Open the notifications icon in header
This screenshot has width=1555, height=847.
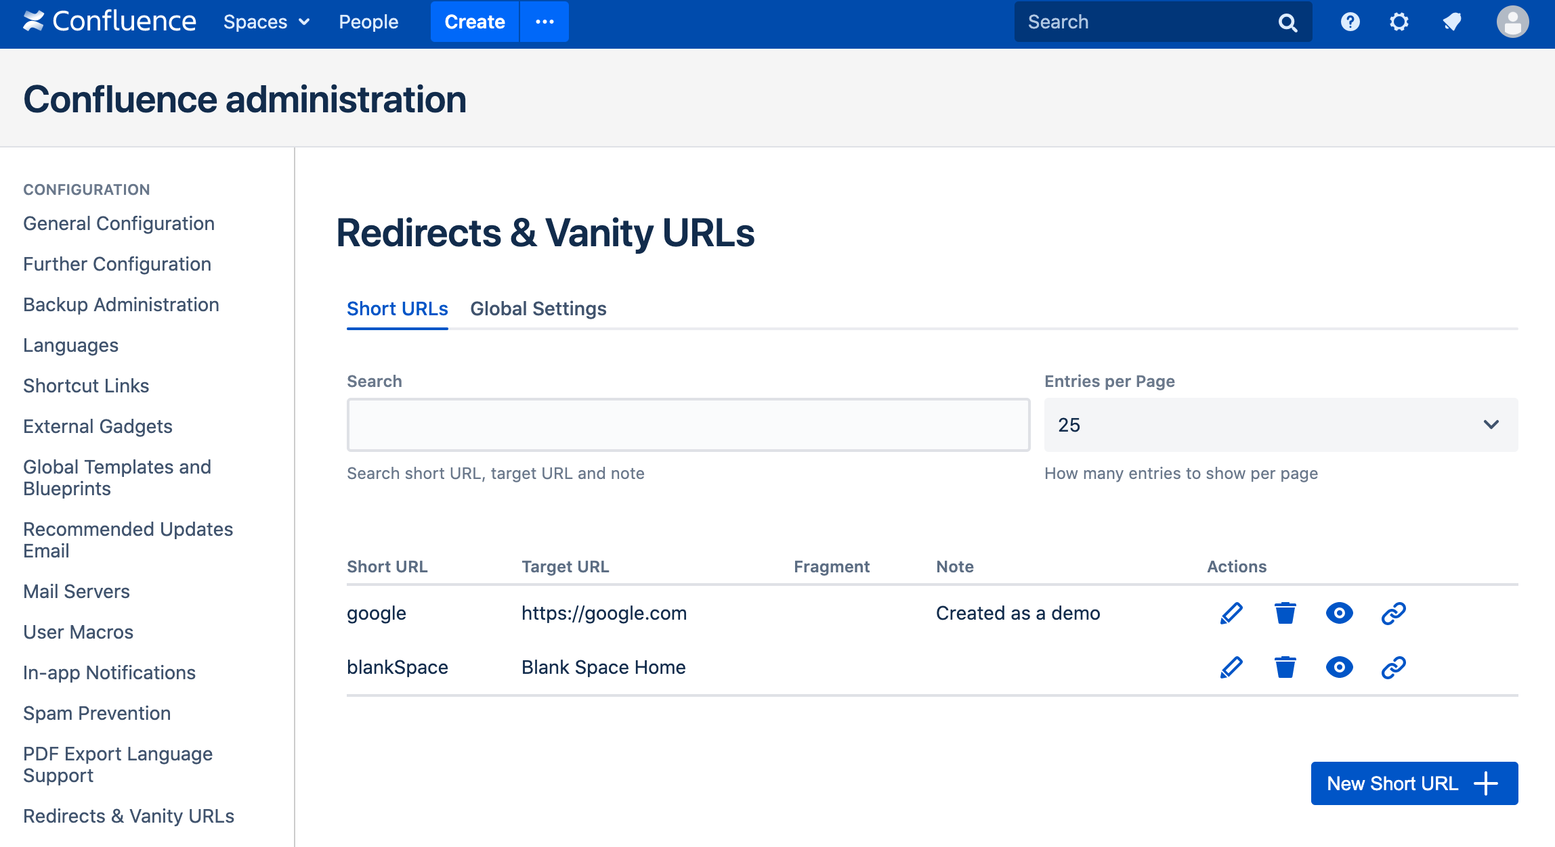pyautogui.click(x=1451, y=22)
